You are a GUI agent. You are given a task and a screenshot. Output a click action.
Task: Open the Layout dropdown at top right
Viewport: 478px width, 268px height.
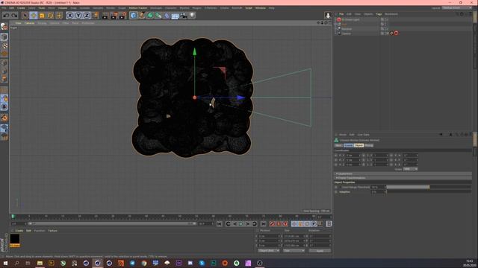(x=456, y=8)
